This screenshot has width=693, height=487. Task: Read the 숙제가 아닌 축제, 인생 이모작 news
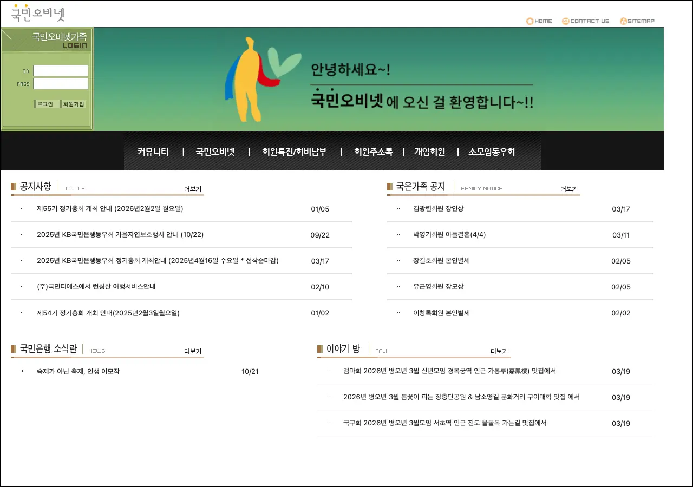click(78, 371)
